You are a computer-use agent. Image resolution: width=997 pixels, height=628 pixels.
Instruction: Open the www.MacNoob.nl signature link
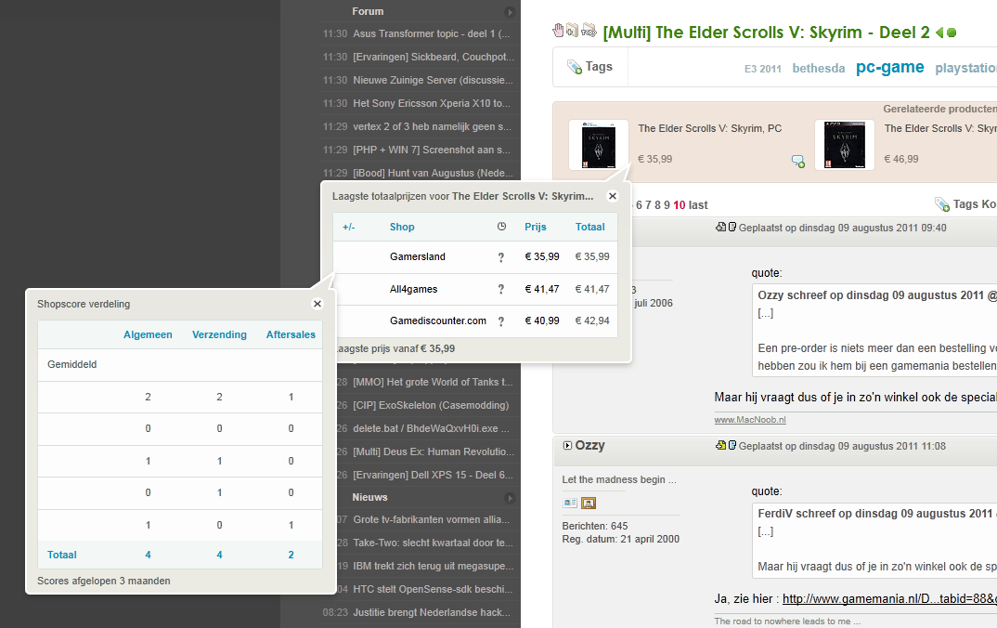click(x=750, y=420)
